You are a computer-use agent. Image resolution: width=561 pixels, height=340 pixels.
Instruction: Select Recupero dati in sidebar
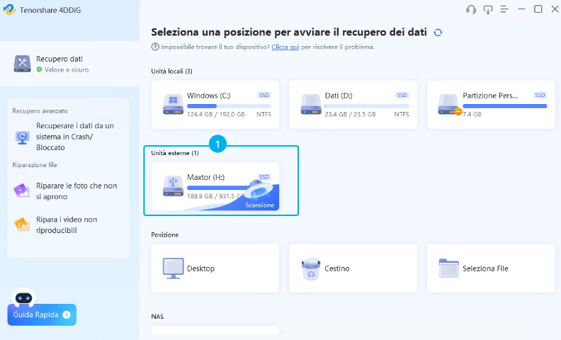coord(69,64)
